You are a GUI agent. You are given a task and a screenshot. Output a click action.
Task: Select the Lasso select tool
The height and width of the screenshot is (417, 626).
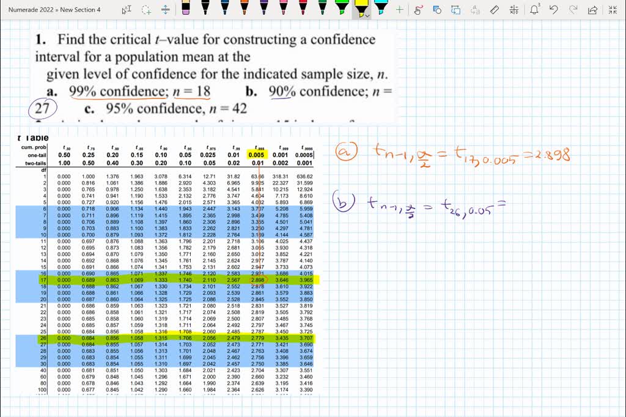[147, 10]
